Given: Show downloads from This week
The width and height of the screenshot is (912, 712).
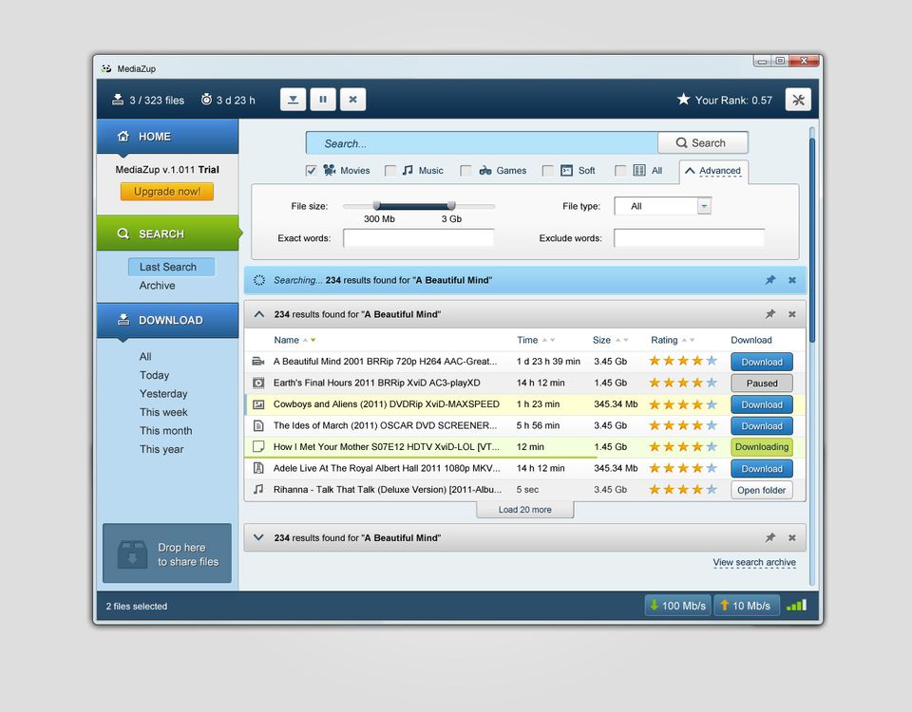Looking at the screenshot, I should point(163,412).
